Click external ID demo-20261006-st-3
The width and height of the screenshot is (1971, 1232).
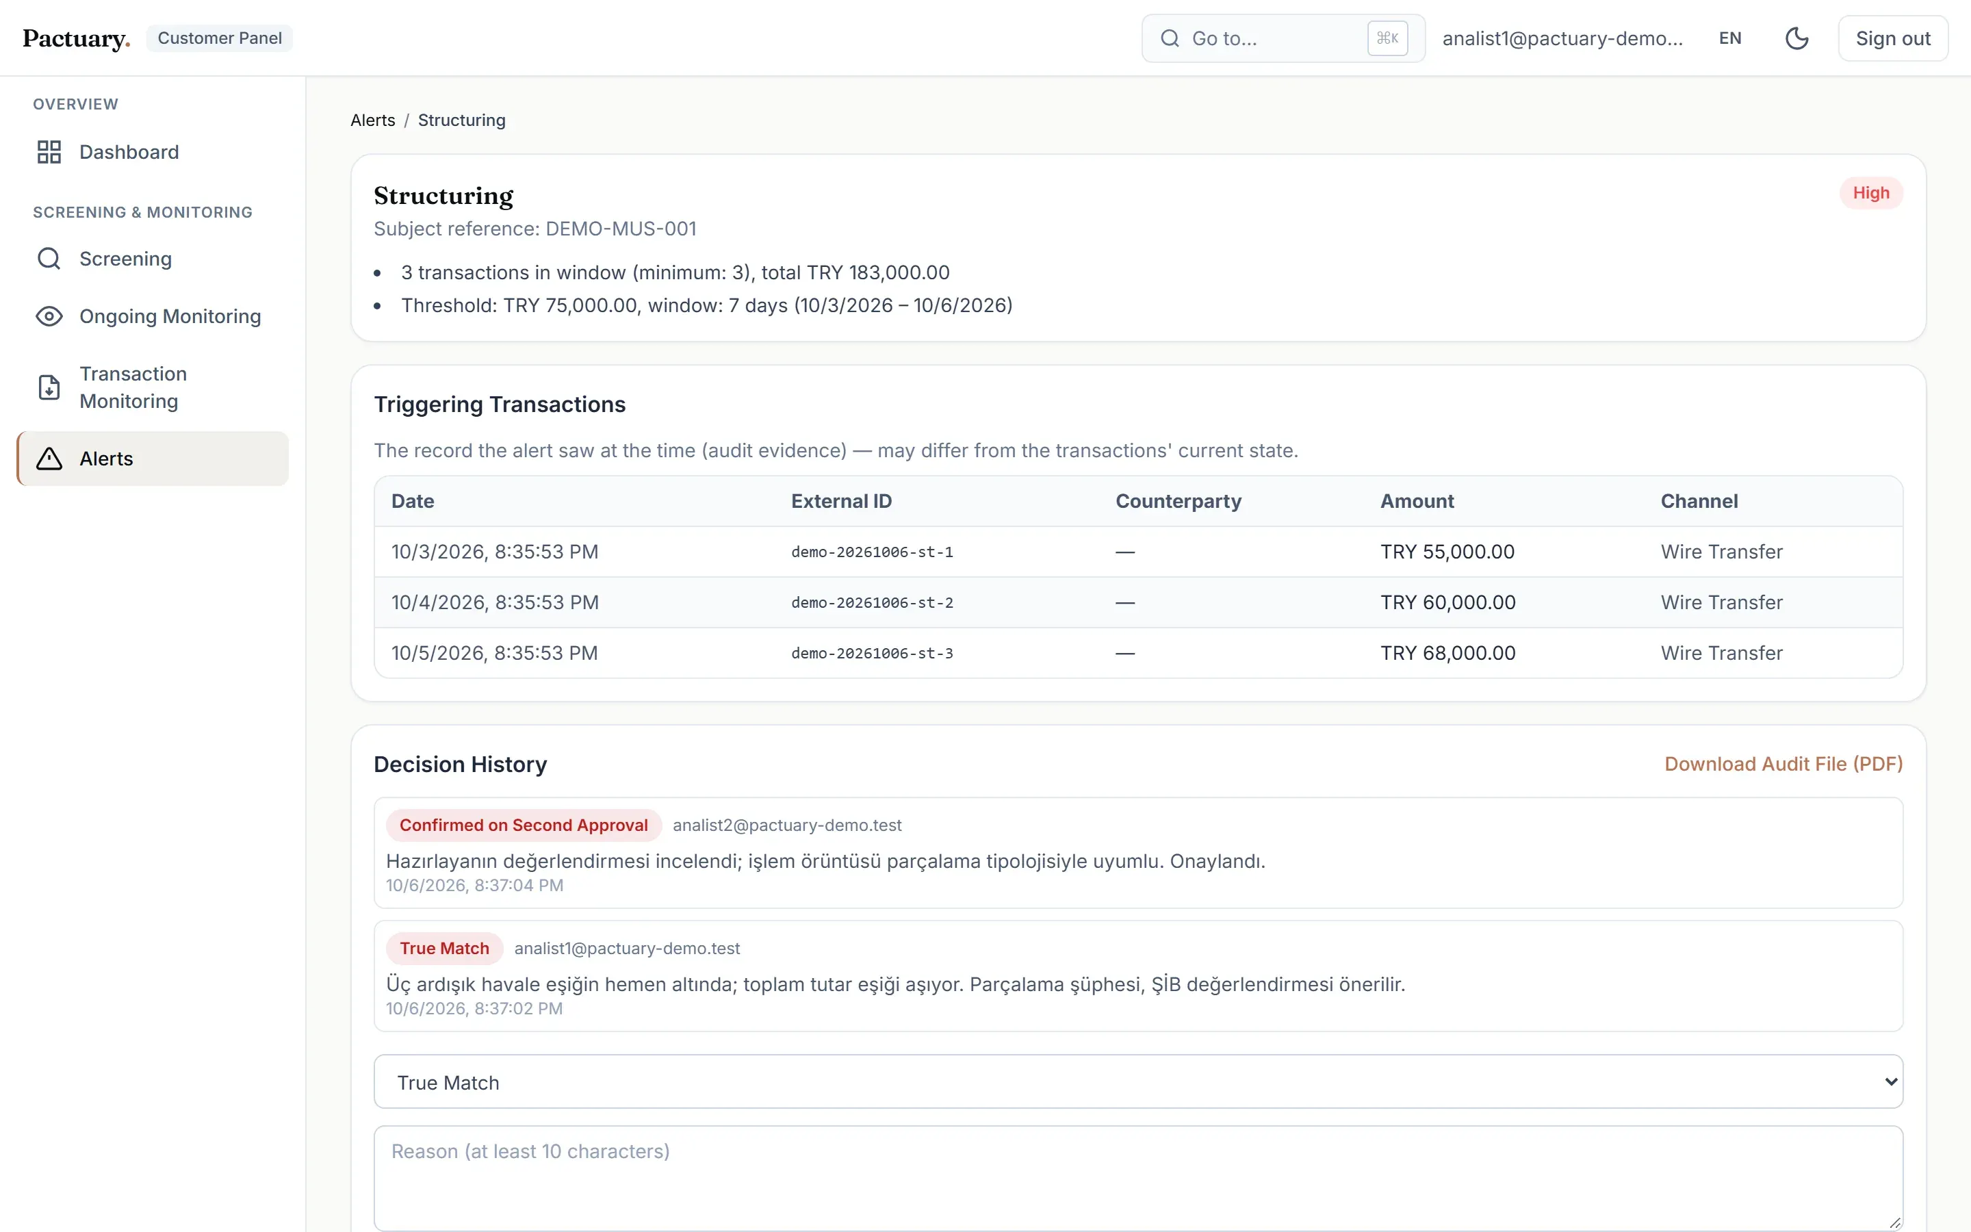871,654
